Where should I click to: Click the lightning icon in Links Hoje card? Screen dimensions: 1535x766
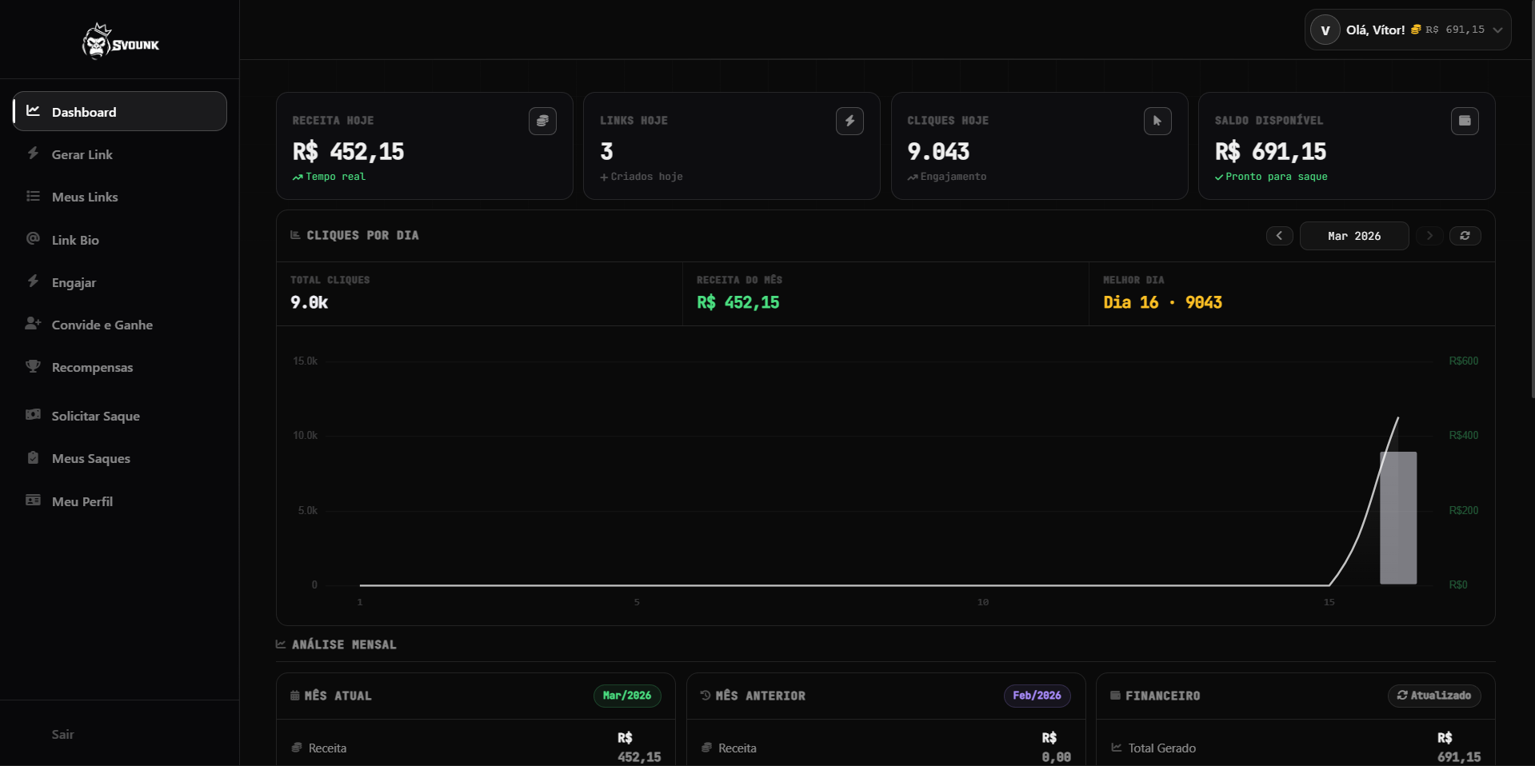tap(849, 121)
